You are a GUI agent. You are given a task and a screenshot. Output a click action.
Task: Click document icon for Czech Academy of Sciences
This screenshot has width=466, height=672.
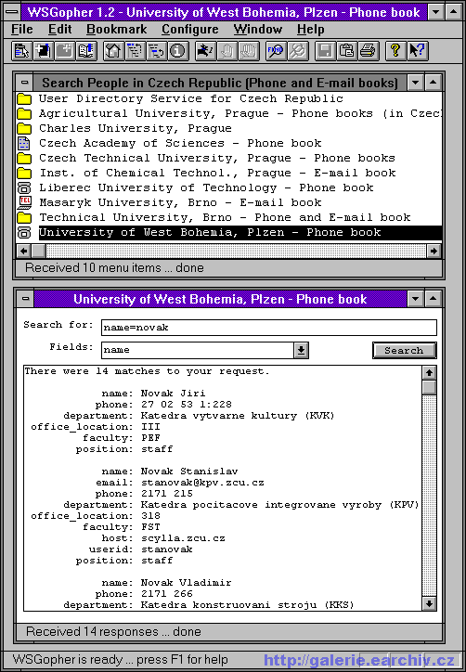[24, 143]
